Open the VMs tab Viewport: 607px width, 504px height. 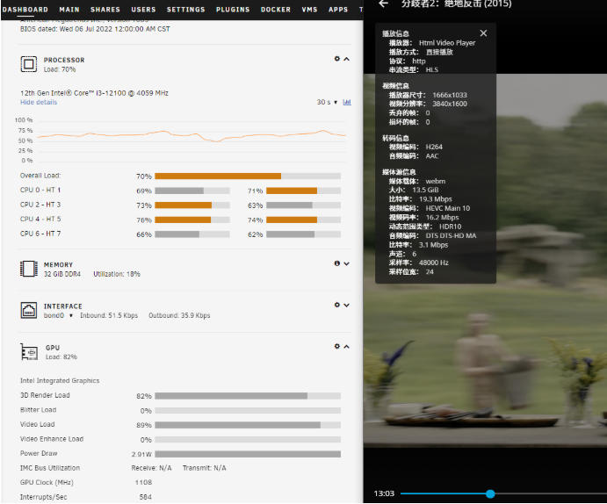(309, 10)
